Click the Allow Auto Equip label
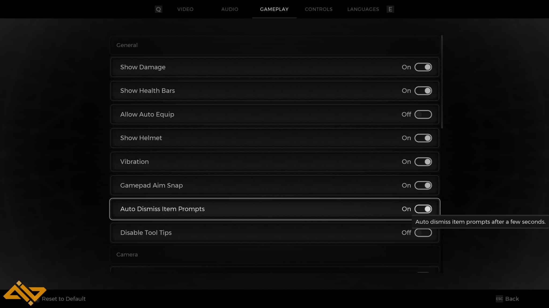This screenshot has height=308, width=549. 147,114
